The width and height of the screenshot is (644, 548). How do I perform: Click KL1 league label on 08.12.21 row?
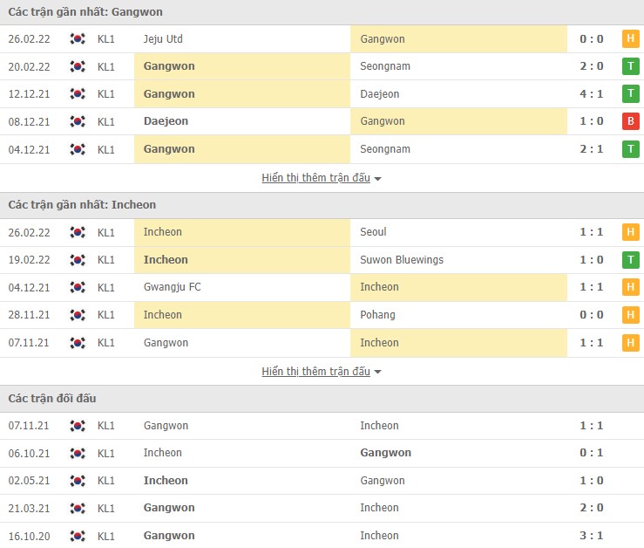(106, 121)
